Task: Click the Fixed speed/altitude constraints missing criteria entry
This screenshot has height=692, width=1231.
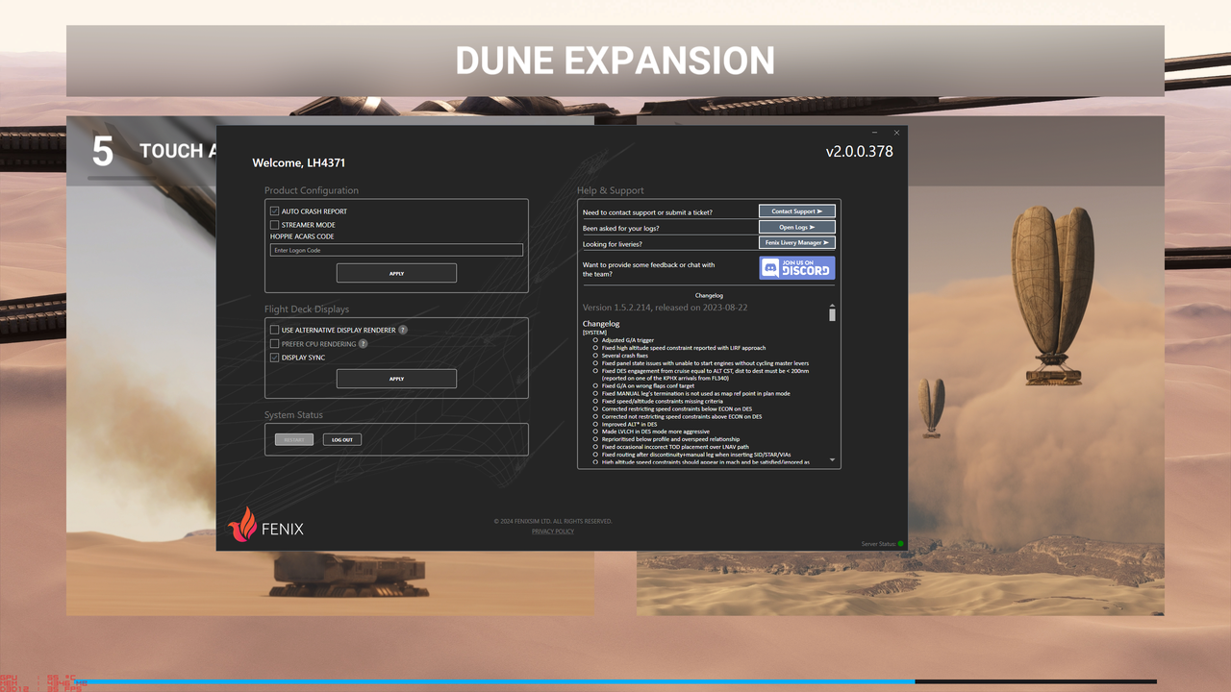Action: (663, 401)
